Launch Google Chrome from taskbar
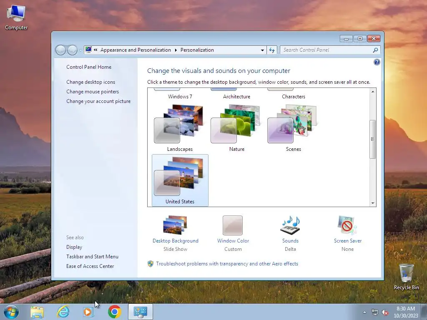Image resolution: width=427 pixels, height=320 pixels. (114, 312)
